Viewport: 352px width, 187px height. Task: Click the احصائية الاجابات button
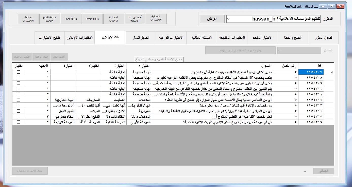(x=114, y=19)
